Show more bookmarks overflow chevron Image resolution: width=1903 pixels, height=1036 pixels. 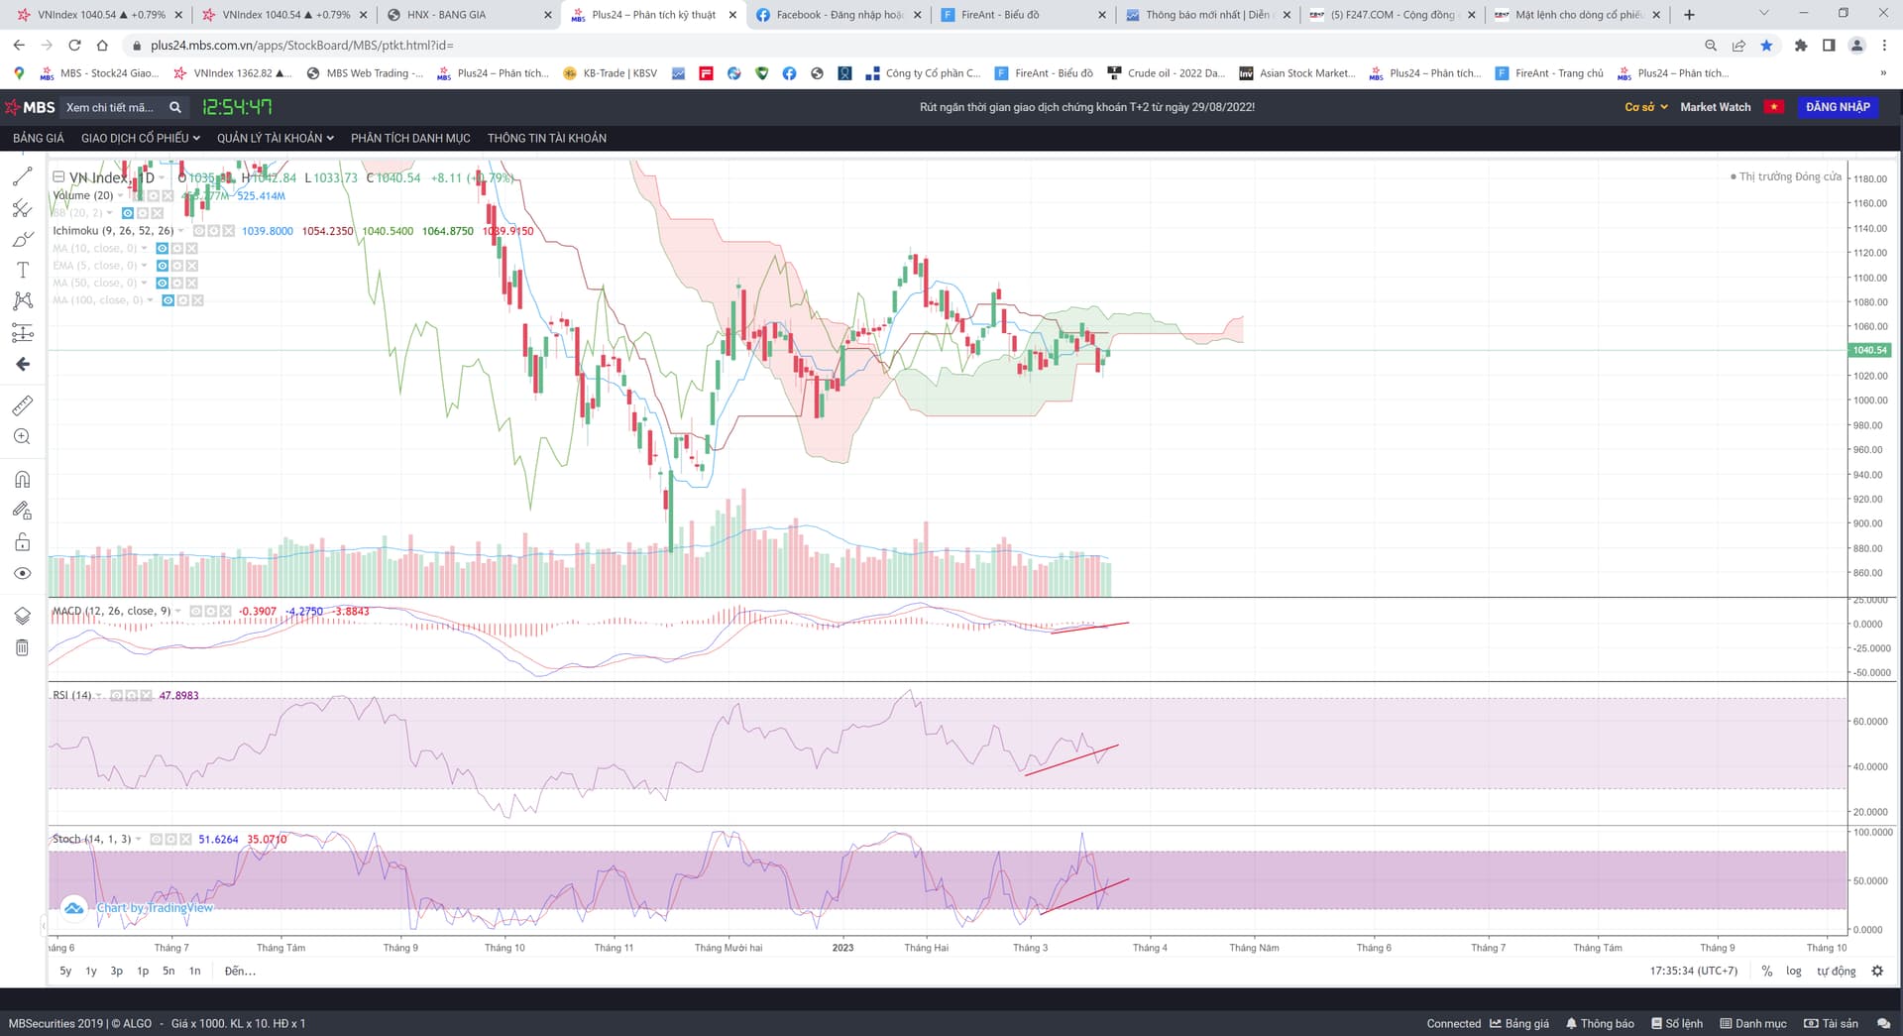point(1883,73)
